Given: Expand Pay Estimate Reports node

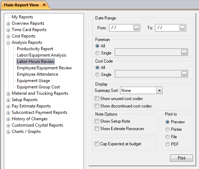Looking at the screenshot, I should point(8,106).
